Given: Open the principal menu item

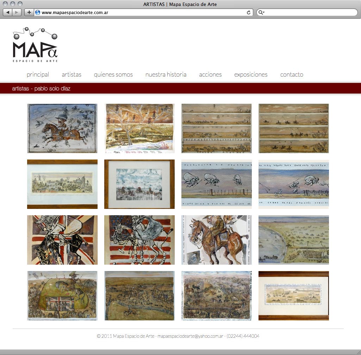Looking at the screenshot, I should point(38,74).
